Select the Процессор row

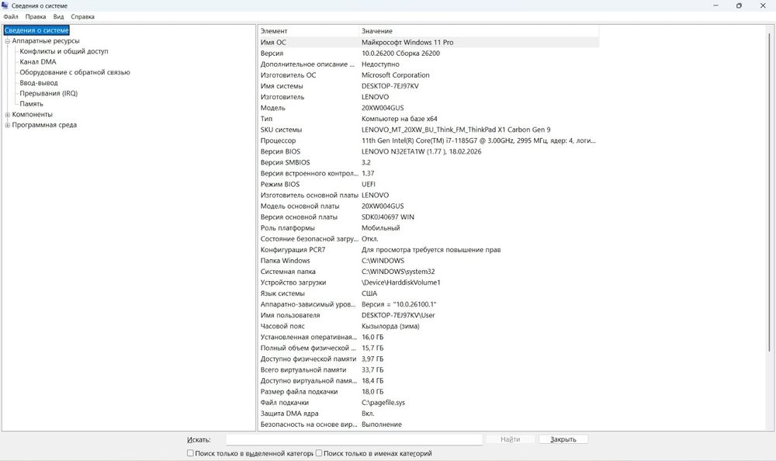click(428, 140)
